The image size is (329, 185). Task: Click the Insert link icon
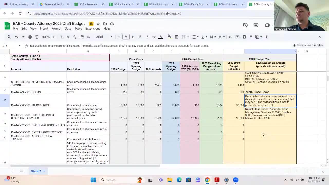click(x=230, y=37)
